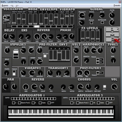Toggle Arpeggiator 1 OFF box
The height and width of the screenshot is (122, 122).
coord(49,103)
